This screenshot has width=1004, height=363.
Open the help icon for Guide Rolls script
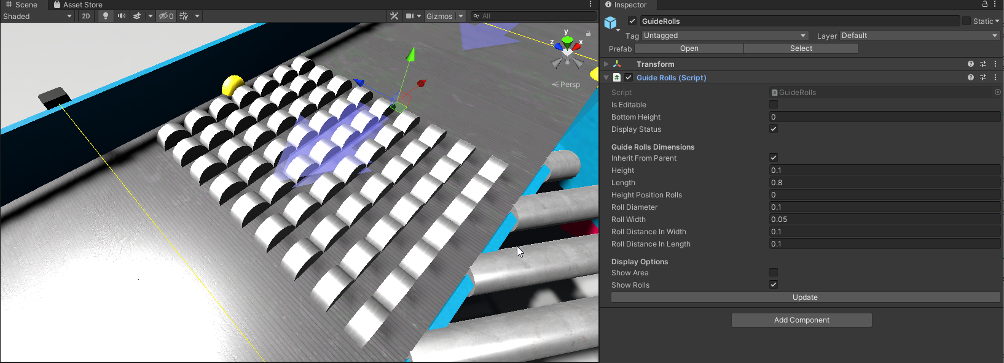(x=971, y=78)
